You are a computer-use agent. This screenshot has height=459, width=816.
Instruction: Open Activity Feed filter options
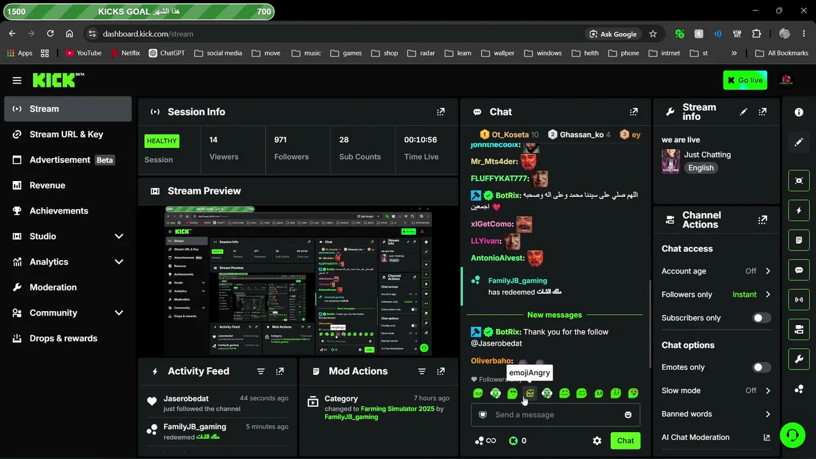(261, 371)
